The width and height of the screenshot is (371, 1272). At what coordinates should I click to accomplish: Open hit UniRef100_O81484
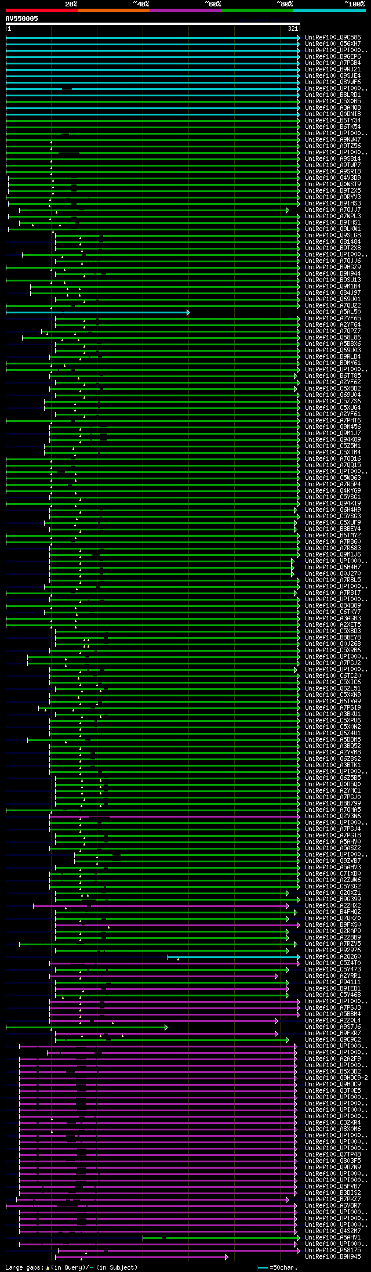point(333,242)
